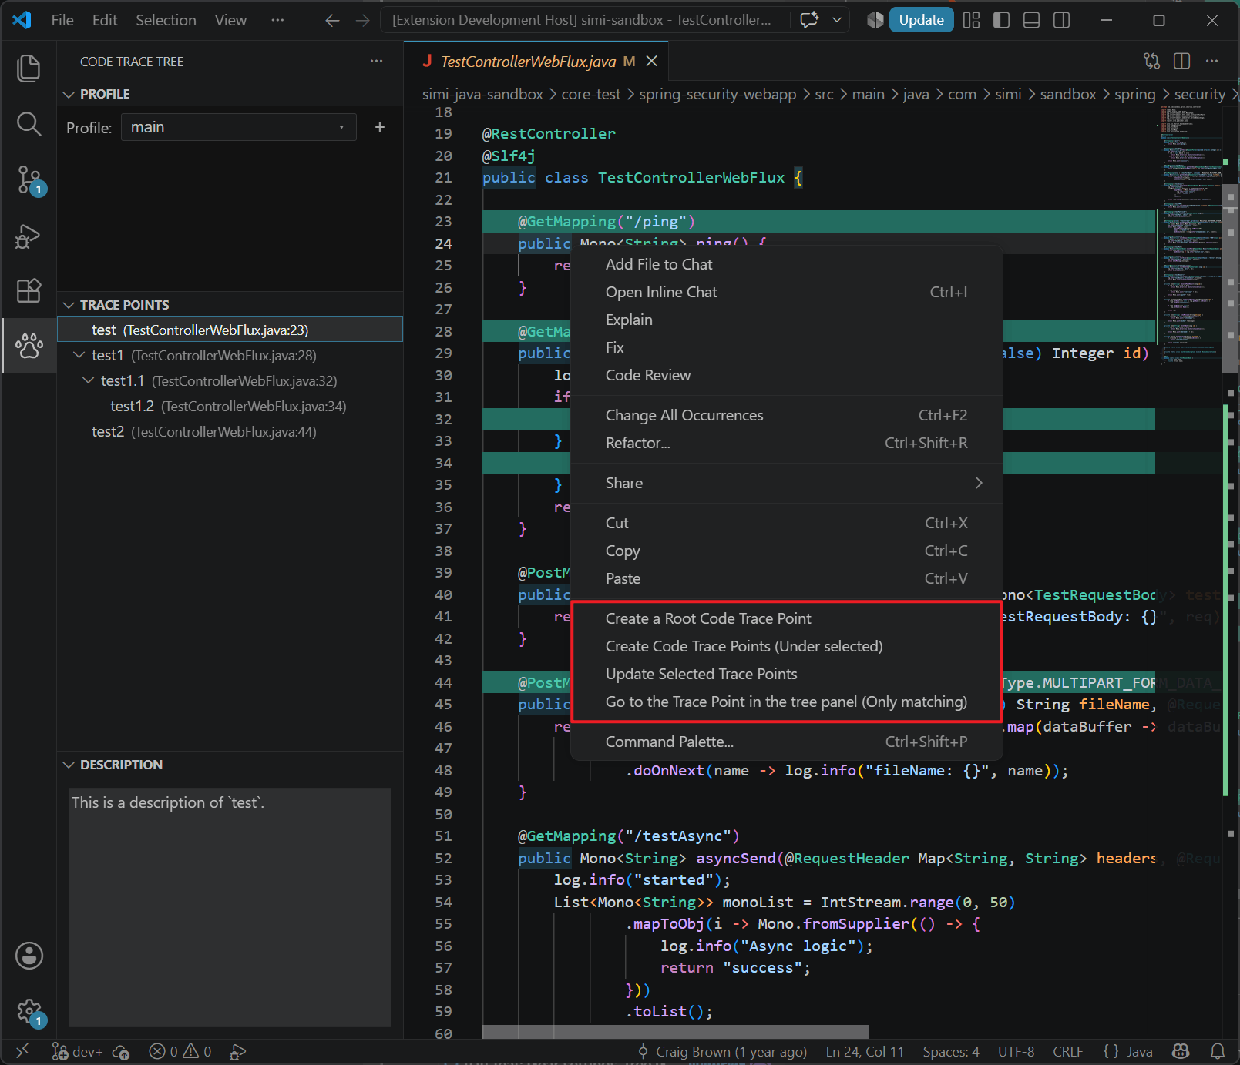Open the Manage gear icon
This screenshot has height=1065, width=1240.
point(29,1012)
